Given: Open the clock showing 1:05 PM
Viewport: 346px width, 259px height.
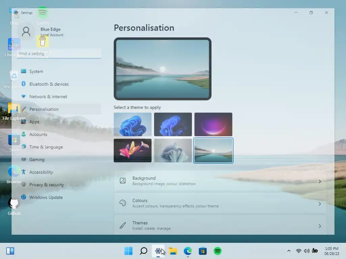Looking at the screenshot, I should tap(331, 251).
